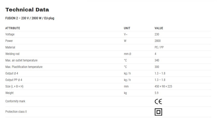Select the kg / h unit for Output Ø 4
This screenshot has width=217, height=126.
[x=127, y=73]
